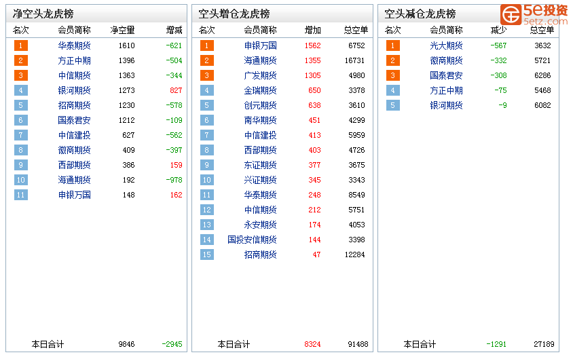
Task: Click 金瑞期货 member link
Action: click(x=260, y=90)
